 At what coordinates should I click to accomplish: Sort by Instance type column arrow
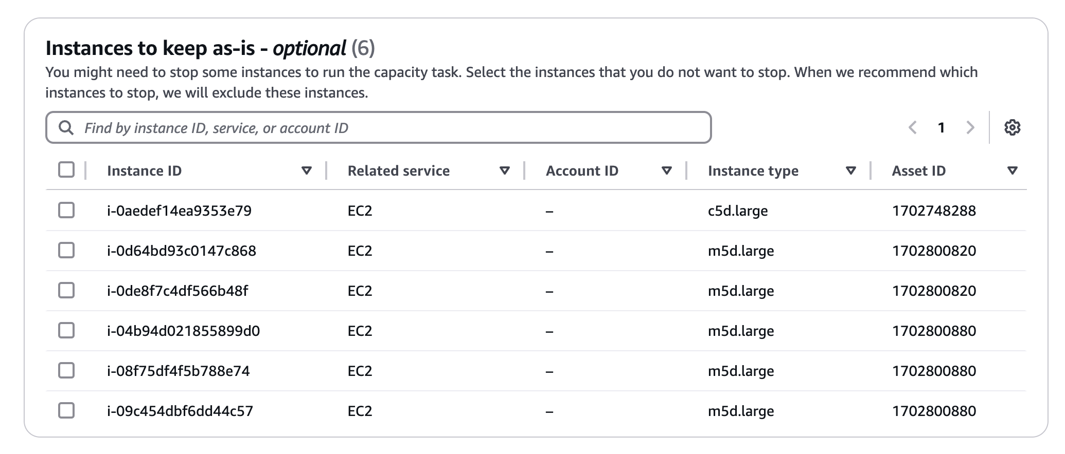[x=851, y=171]
